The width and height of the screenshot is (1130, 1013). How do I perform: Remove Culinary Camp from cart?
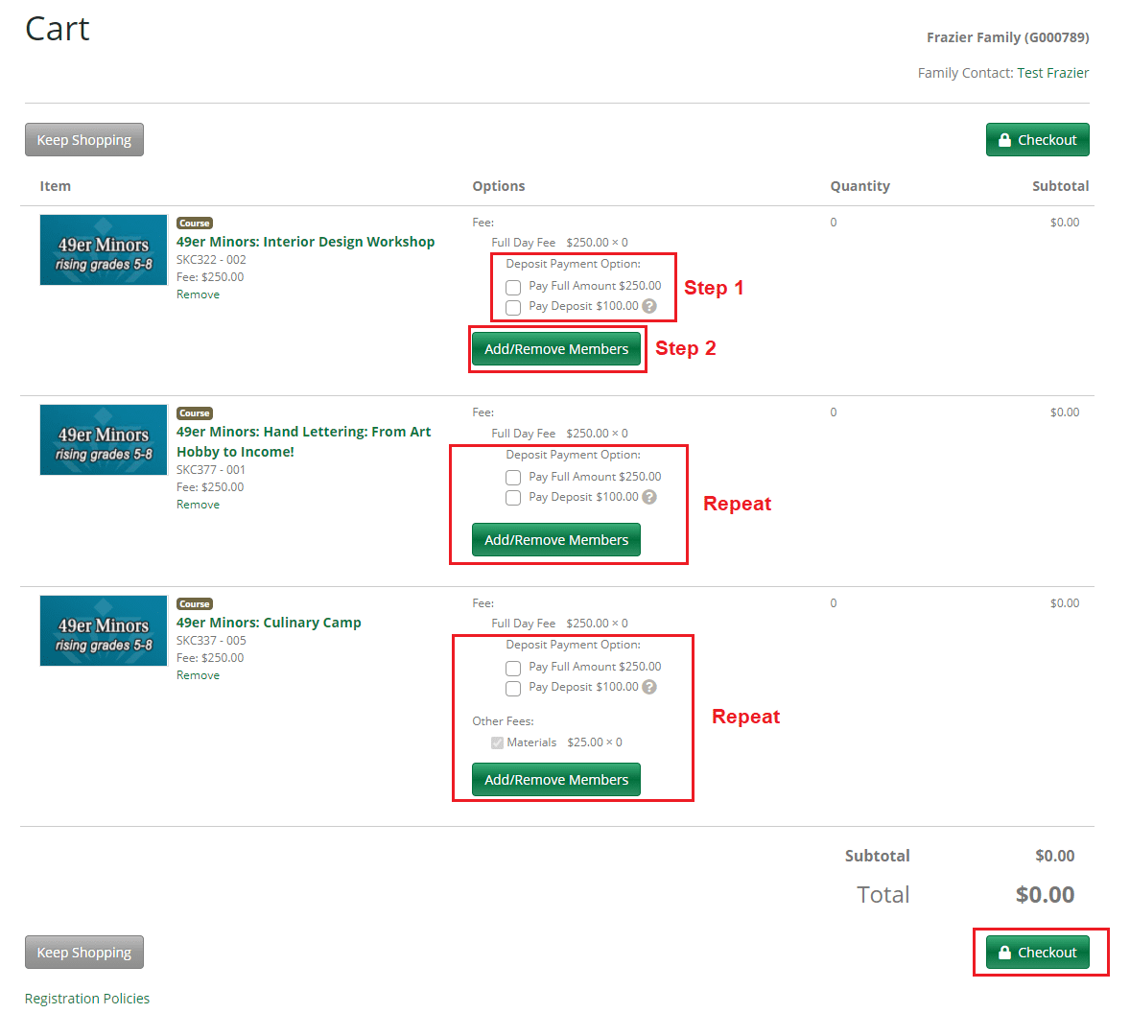198,675
